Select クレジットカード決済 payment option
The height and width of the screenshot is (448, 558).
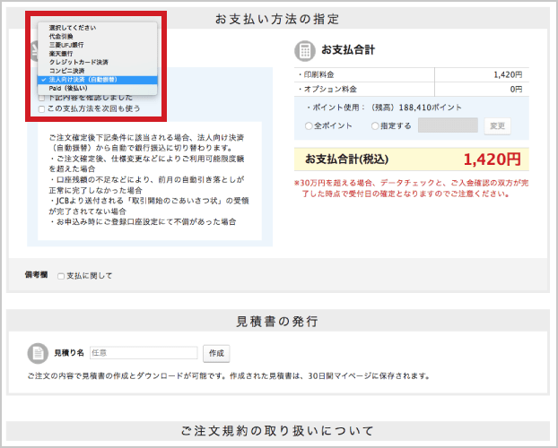click(x=79, y=62)
